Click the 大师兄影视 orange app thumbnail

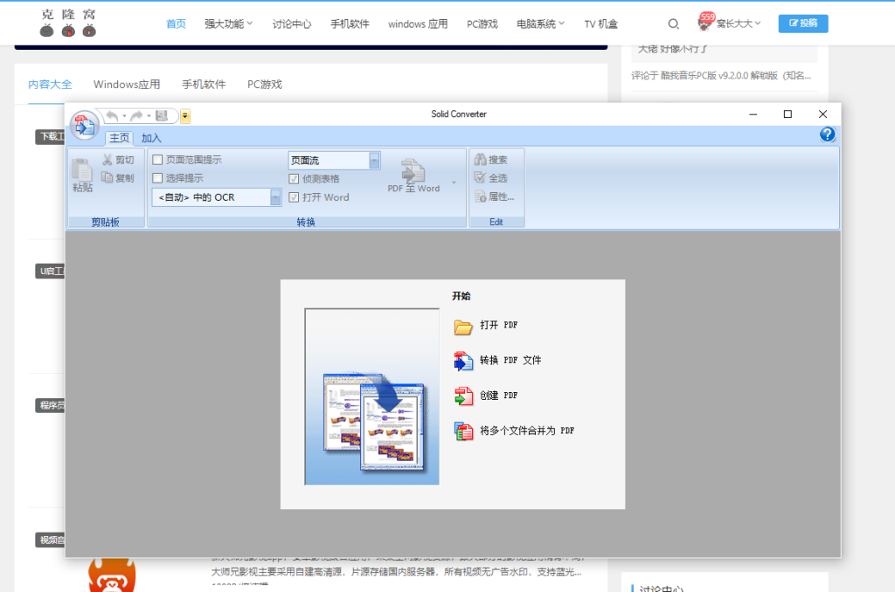tap(112, 575)
